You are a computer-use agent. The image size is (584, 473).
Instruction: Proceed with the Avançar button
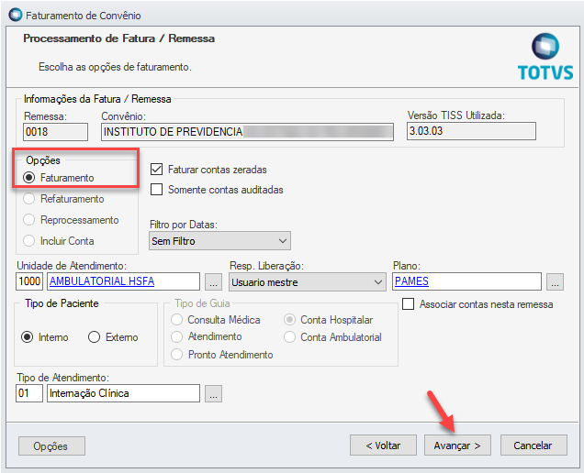(457, 445)
